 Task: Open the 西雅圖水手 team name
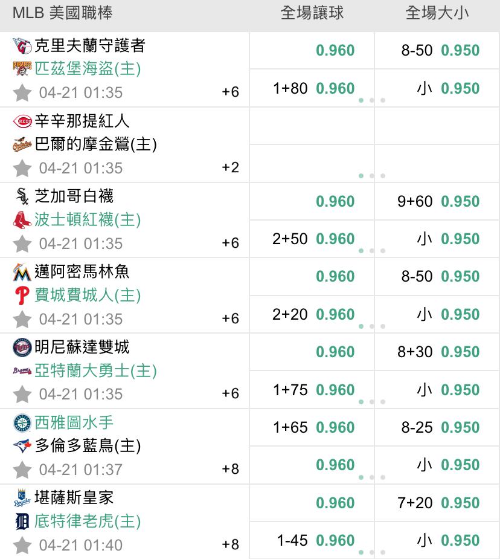tap(74, 423)
